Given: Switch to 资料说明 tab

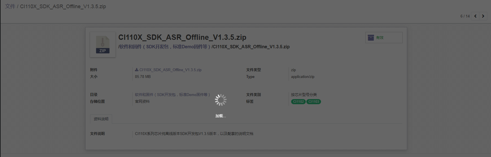Looking at the screenshot, I should [101, 119].
